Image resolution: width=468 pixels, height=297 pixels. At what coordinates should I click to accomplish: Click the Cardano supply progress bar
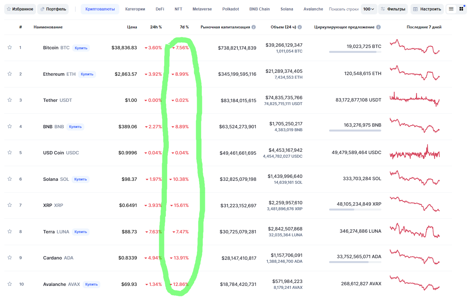[355, 262]
